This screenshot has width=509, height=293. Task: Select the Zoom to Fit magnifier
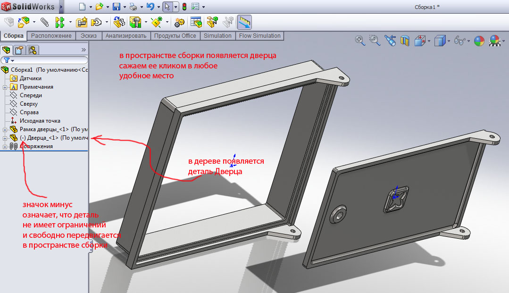click(360, 41)
